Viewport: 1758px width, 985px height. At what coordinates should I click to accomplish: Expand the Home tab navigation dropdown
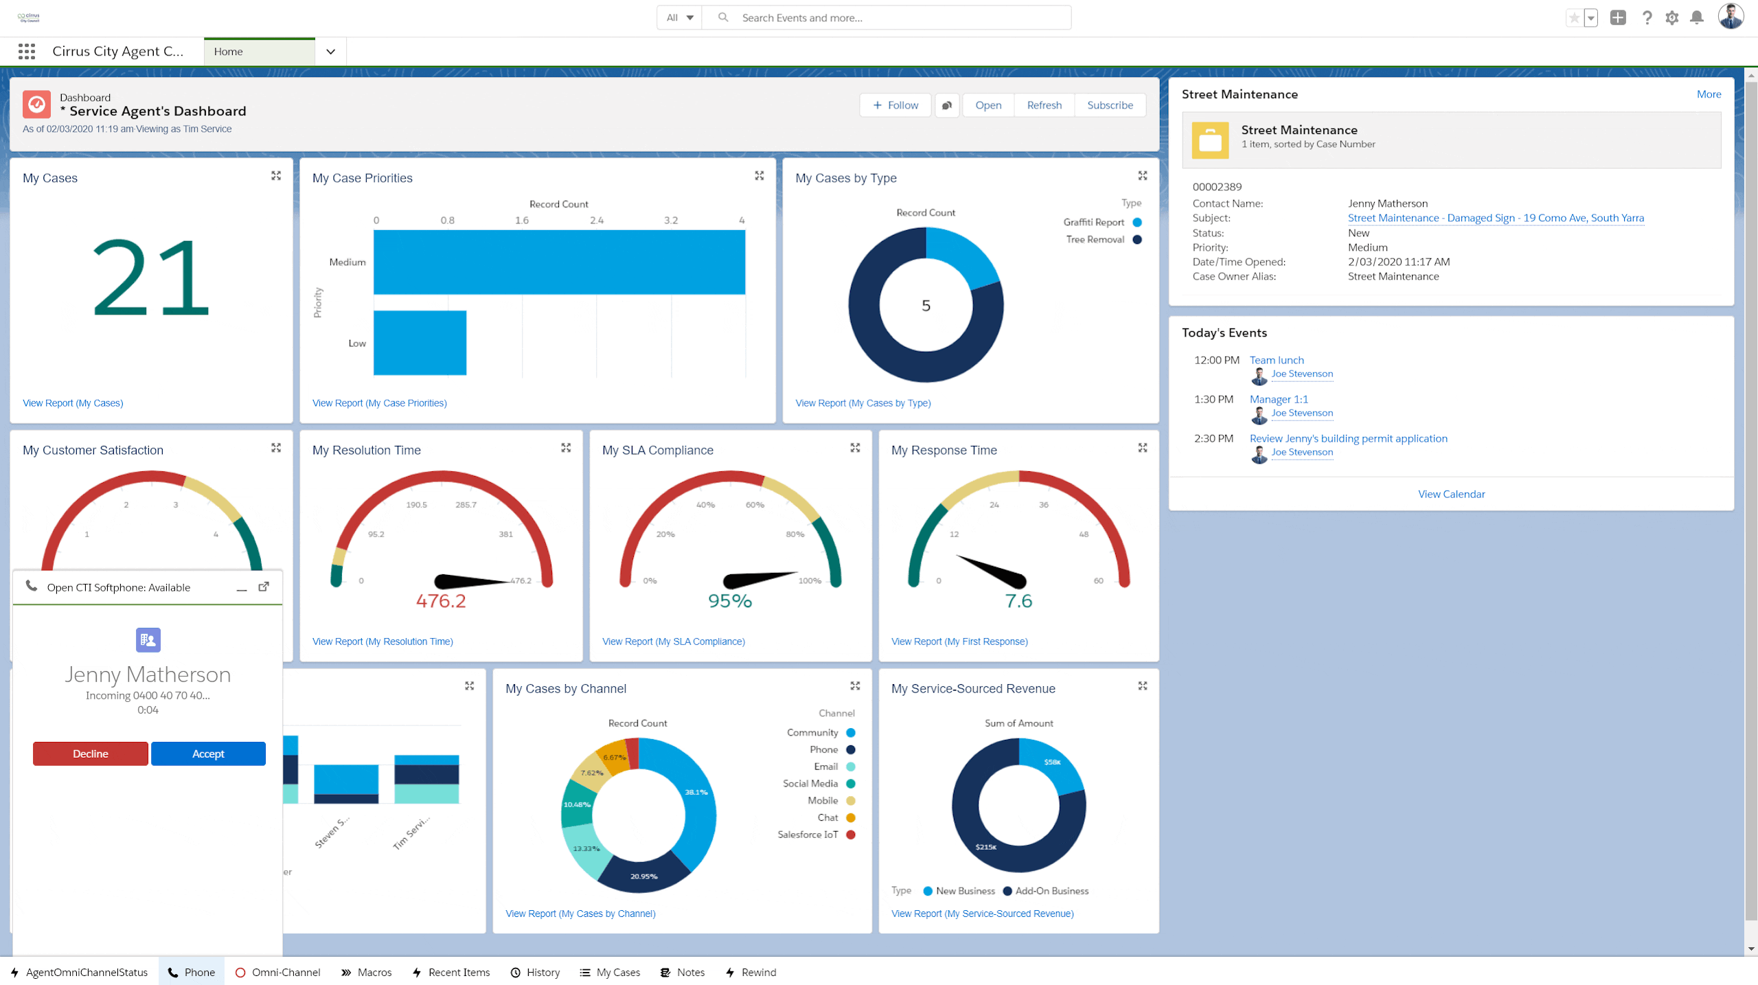330,52
